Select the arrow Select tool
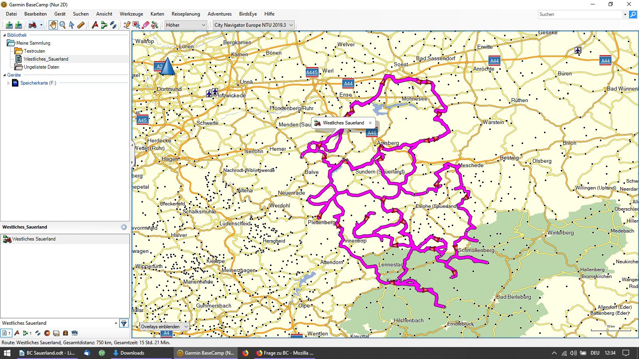 [x=71, y=25]
